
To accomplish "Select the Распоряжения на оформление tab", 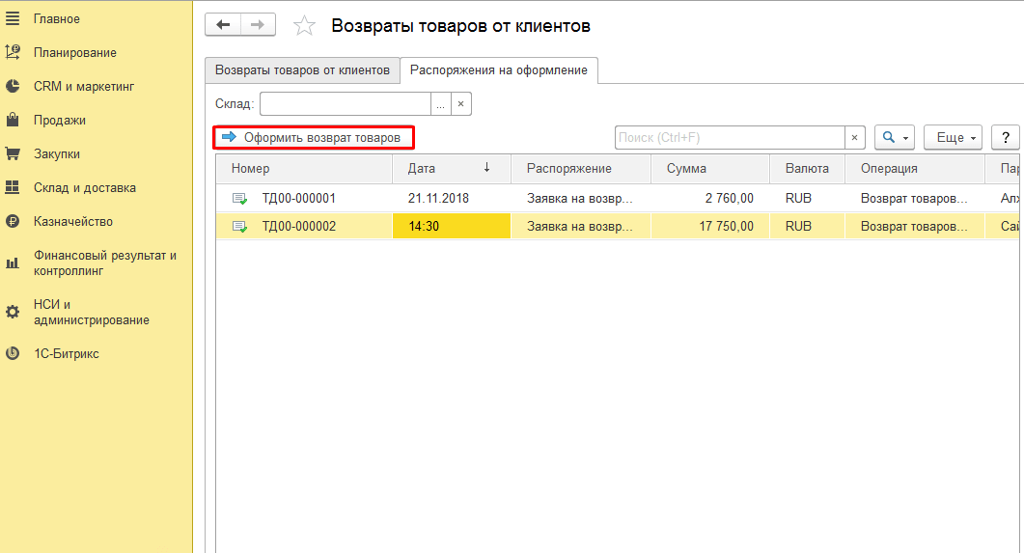I will pos(498,70).
